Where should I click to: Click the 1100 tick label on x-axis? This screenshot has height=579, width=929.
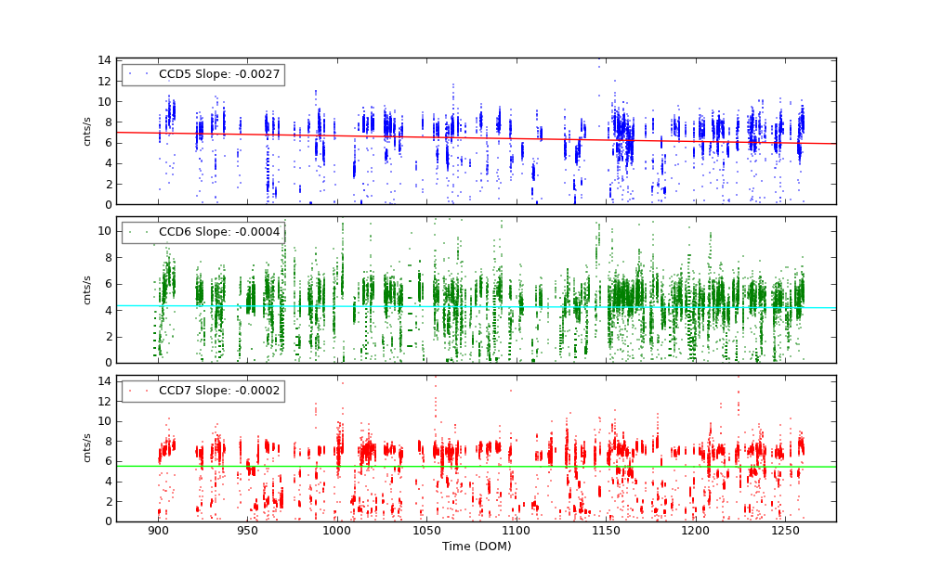(x=516, y=531)
